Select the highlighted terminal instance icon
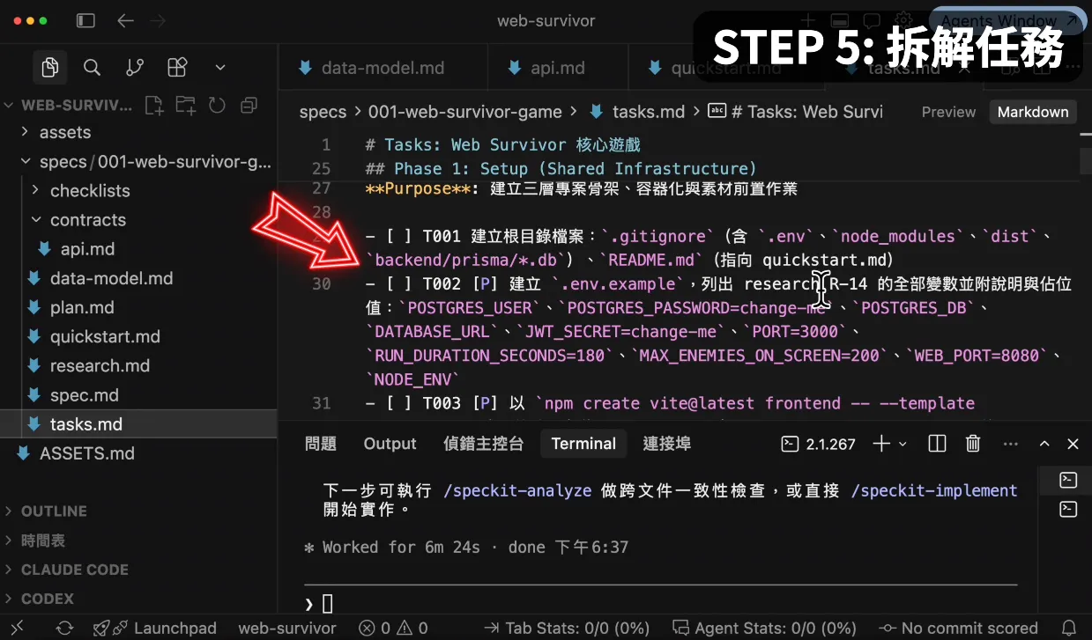The height and width of the screenshot is (640, 1092). [x=1068, y=480]
